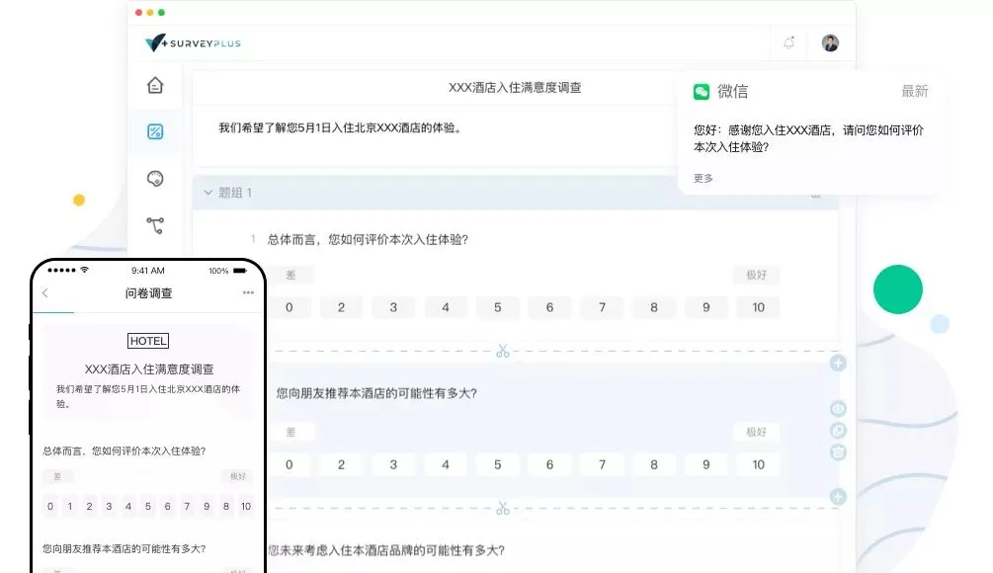
Task: Tap the phone's survey title XXX酒店入住满意度调查
Action: tap(149, 369)
